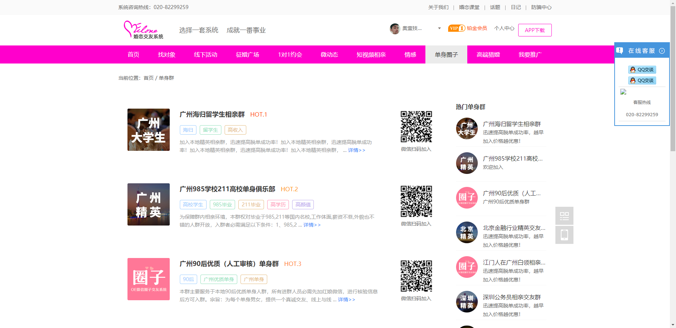Image resolution: width=676 pixels, height=328 pixels.
Task: Expand the user account dropdown arrow
Action: (x=439, y=29)
